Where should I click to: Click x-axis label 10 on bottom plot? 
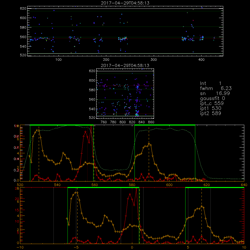coord(244,247)
